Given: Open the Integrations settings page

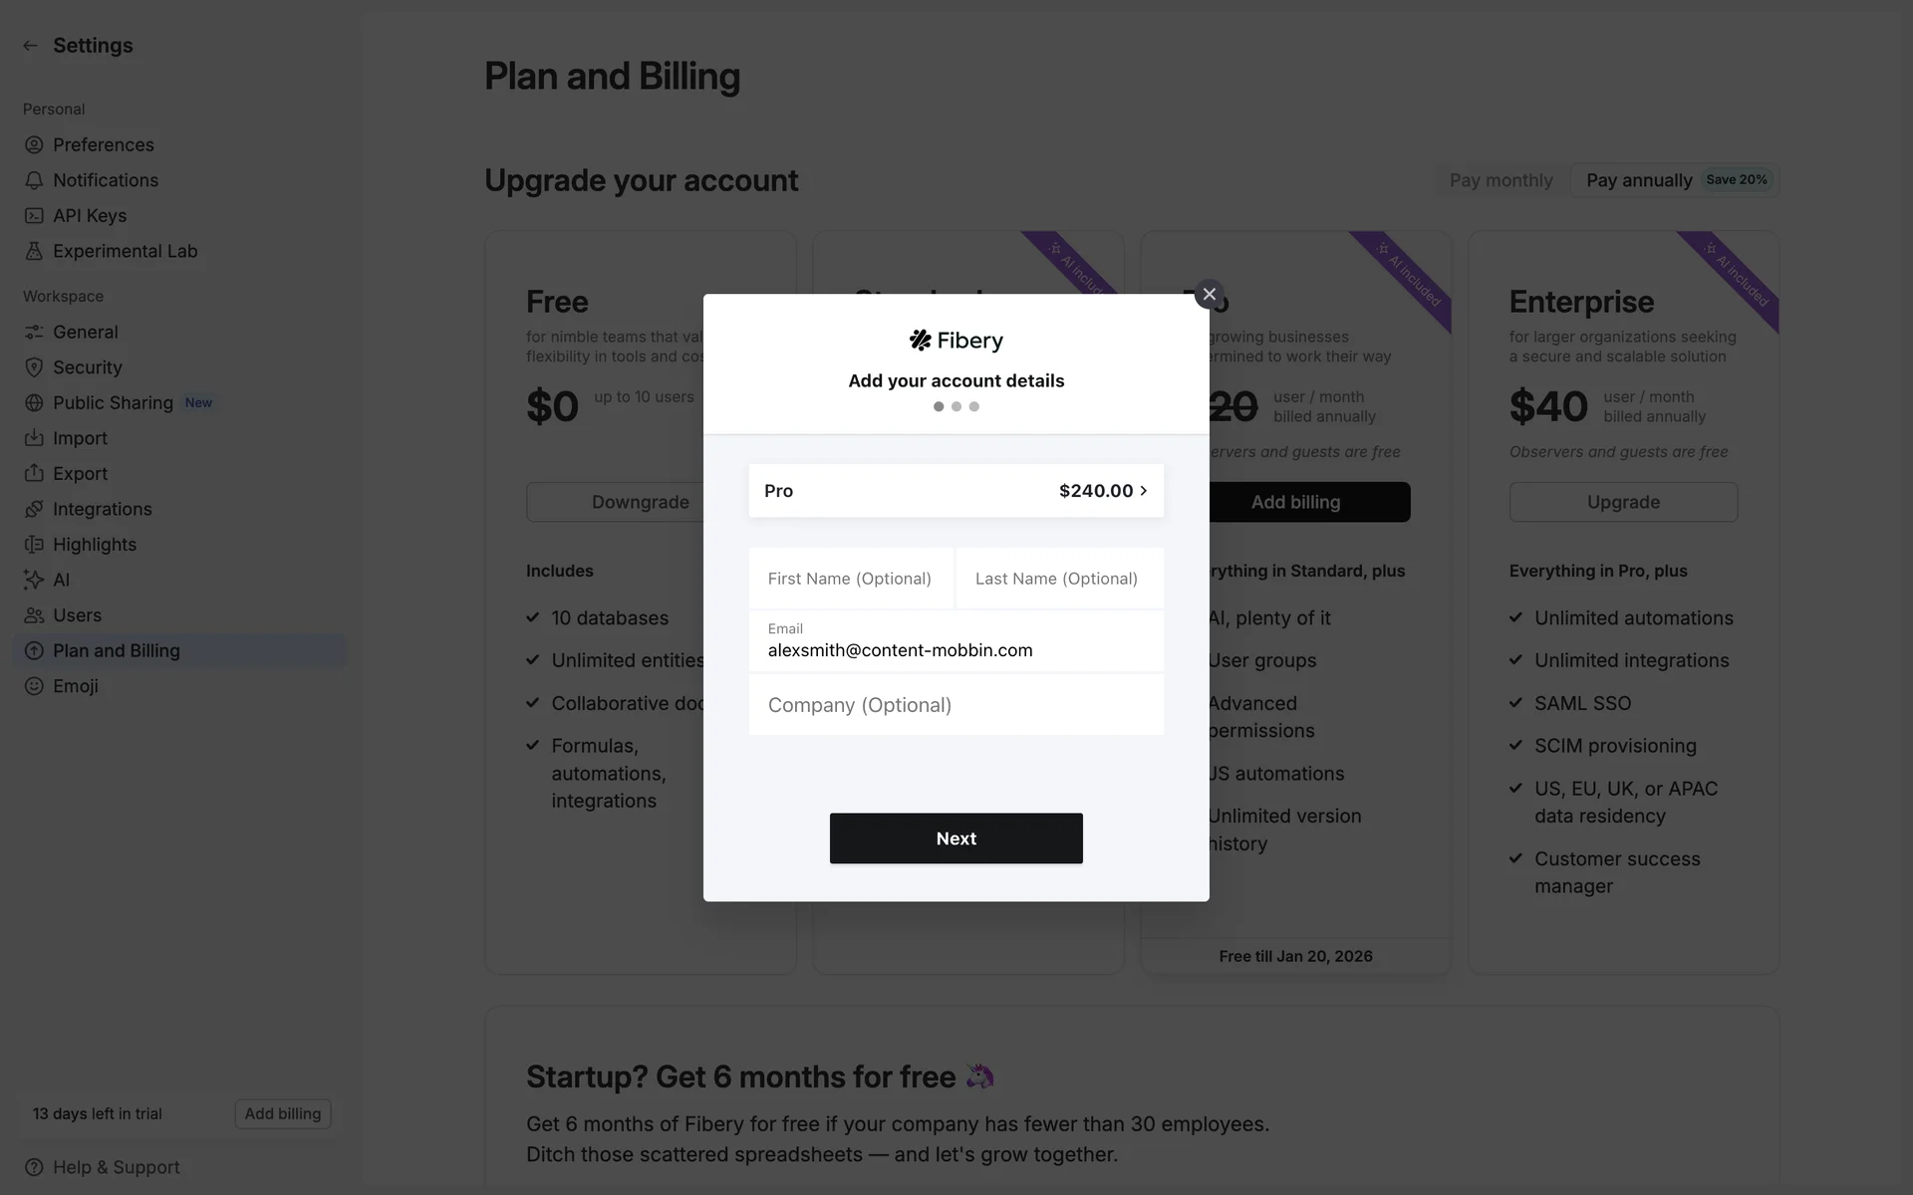Looking at the screenshot, I should [x=102, y=509].
